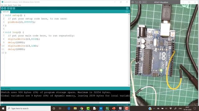Click the Cortana circle icon in taskbar

click(54, 108)
